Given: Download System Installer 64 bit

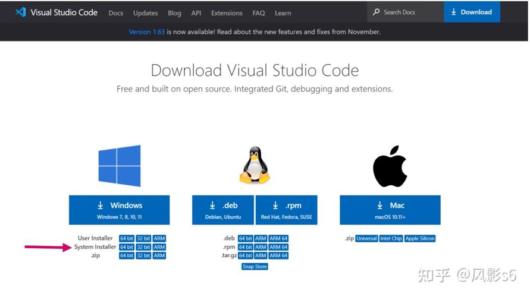Looking at the screenshot, I should pos(127,247).
